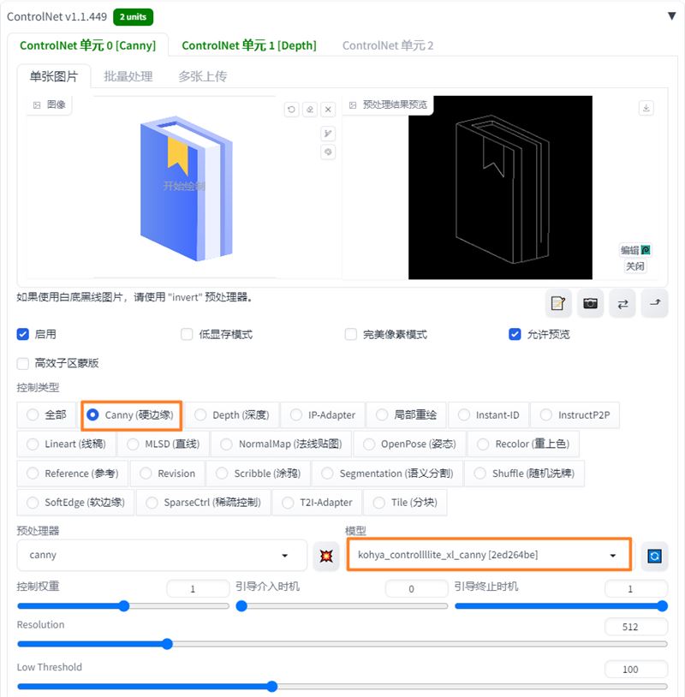Click the new canvas notepad icon
The width and height of the screenshot is (685, 697).
tap(558, 304)
